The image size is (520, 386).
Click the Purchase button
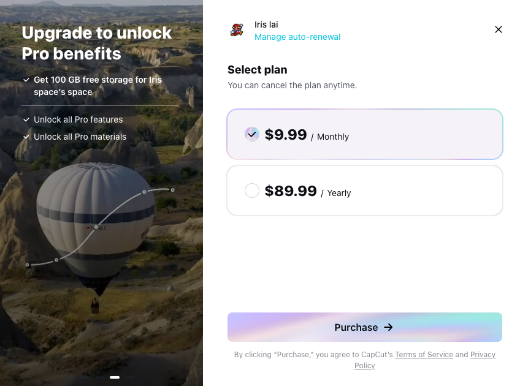click(365, 327)
